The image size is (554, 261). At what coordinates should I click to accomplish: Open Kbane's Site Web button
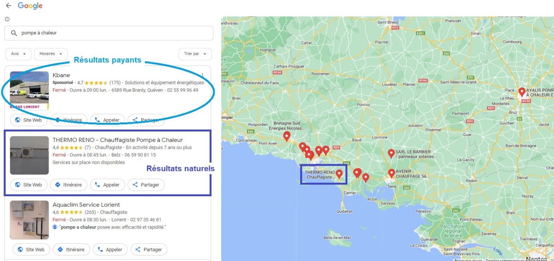(28, 120)
